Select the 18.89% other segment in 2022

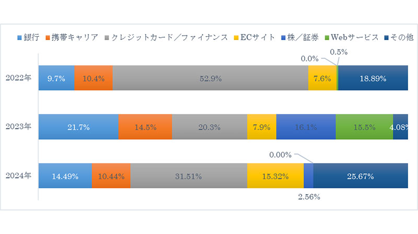pyautogui.click(x=373, y=79)
